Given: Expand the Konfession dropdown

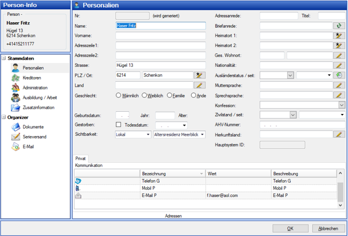Looking at the screenshot, I should [x=341, y=105].
